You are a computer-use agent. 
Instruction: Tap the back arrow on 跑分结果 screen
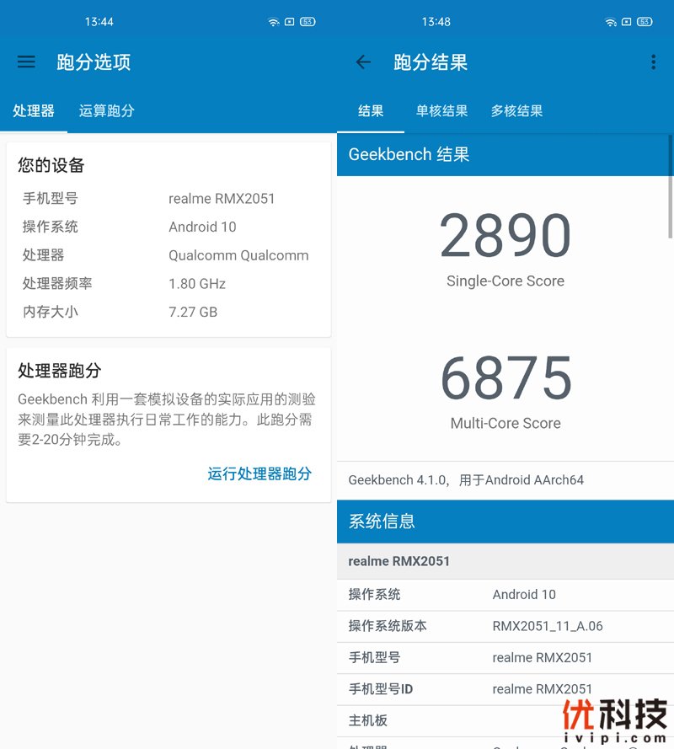tap(363, 62)
